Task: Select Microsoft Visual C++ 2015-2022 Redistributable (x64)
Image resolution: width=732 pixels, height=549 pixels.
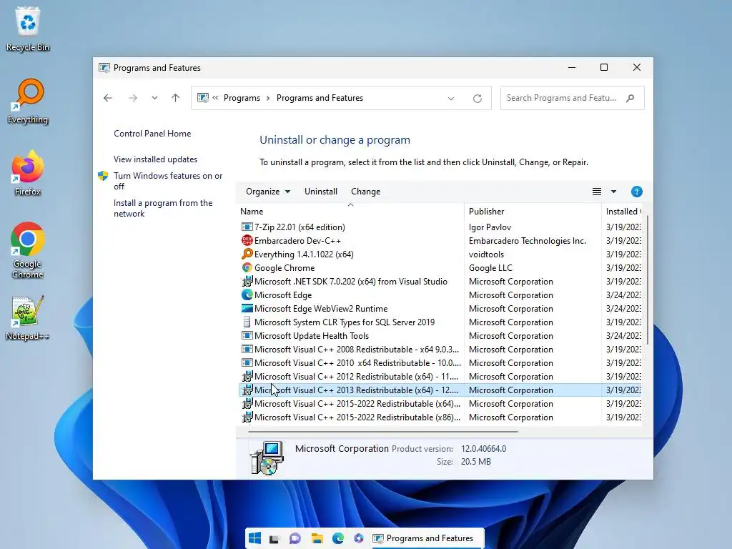Action: (440, 403)
